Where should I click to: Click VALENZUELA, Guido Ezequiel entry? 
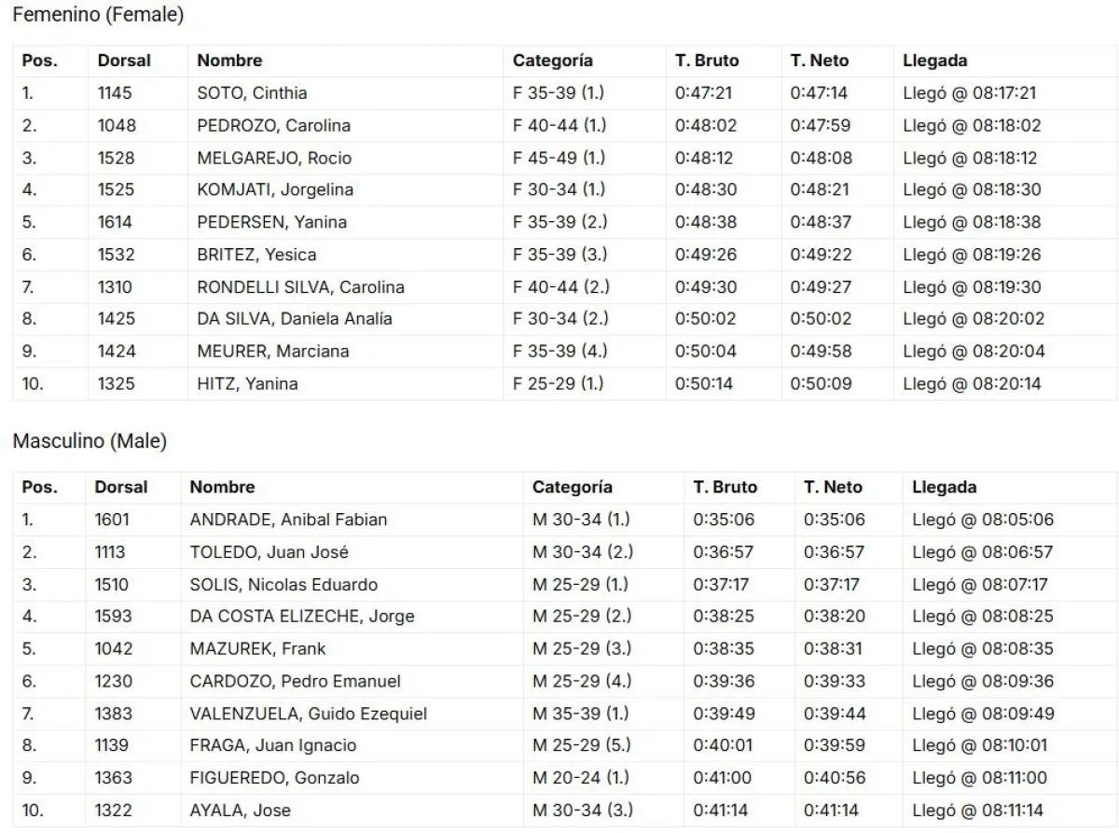click(309, 714)
